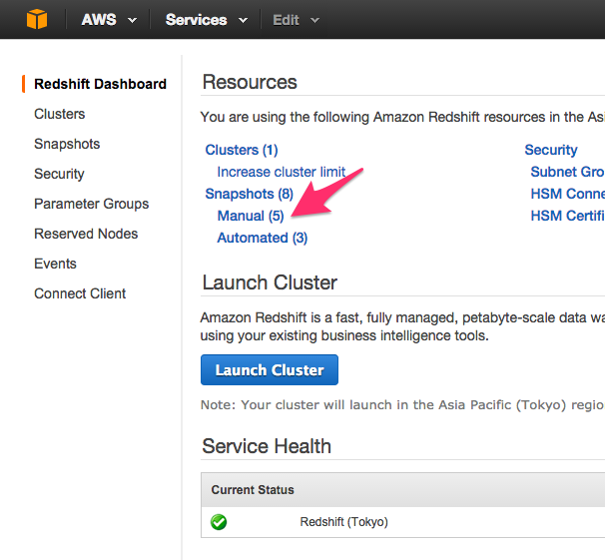Open Connect Client in sidebar
Screen dimensions: 605x560
(80, 293)
